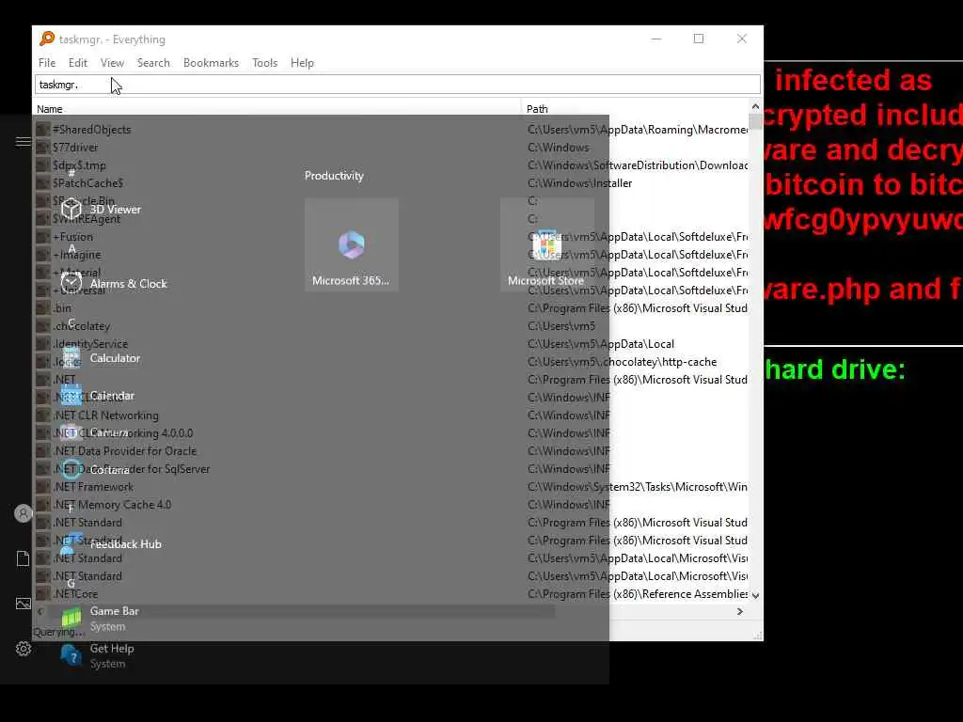
Task: Open Documents icon in Start menu sidebar
Action: pos(23,558)
